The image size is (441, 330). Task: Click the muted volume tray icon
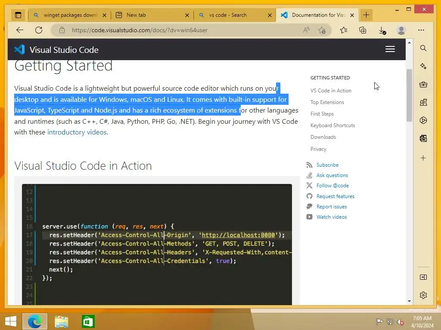[x=400, y=322]
